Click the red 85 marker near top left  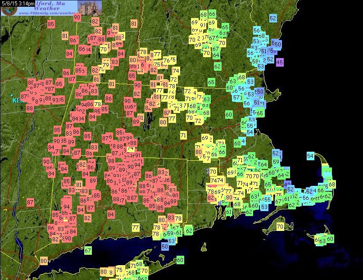tap(51, 24)
